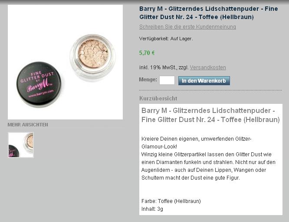Click the Kurzübersicht heading
Image resolution: width=289 pixels, height=222 pixels.
(x=158, y=99)
